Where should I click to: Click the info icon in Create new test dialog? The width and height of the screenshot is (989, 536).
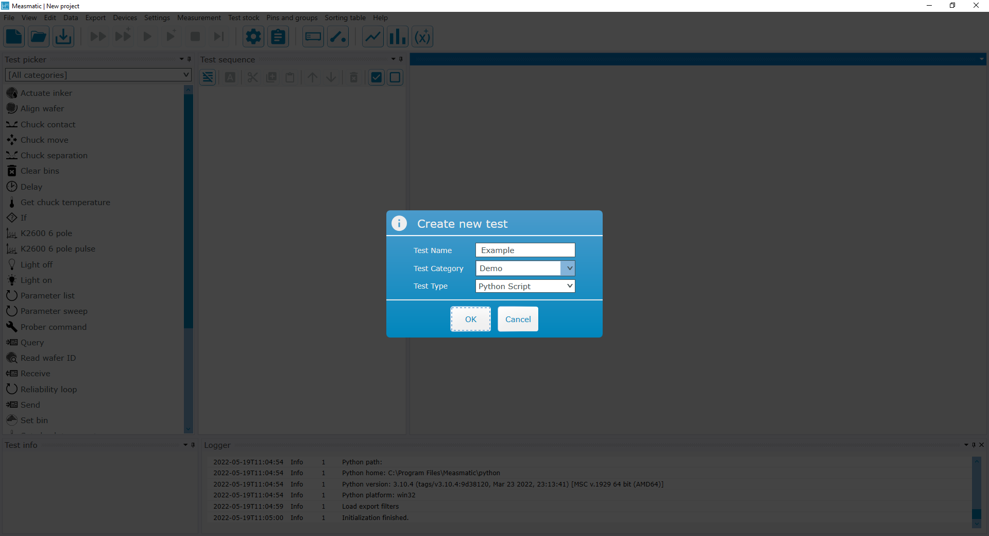pos(399,223)
